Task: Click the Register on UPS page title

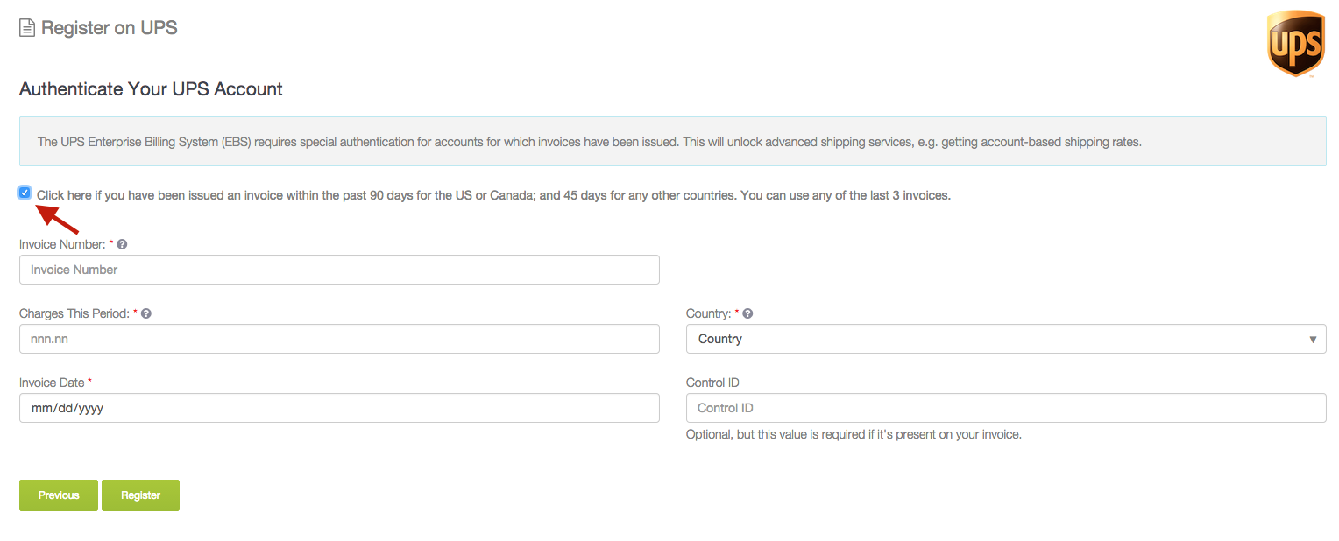Action: click(x=110, y=28)
